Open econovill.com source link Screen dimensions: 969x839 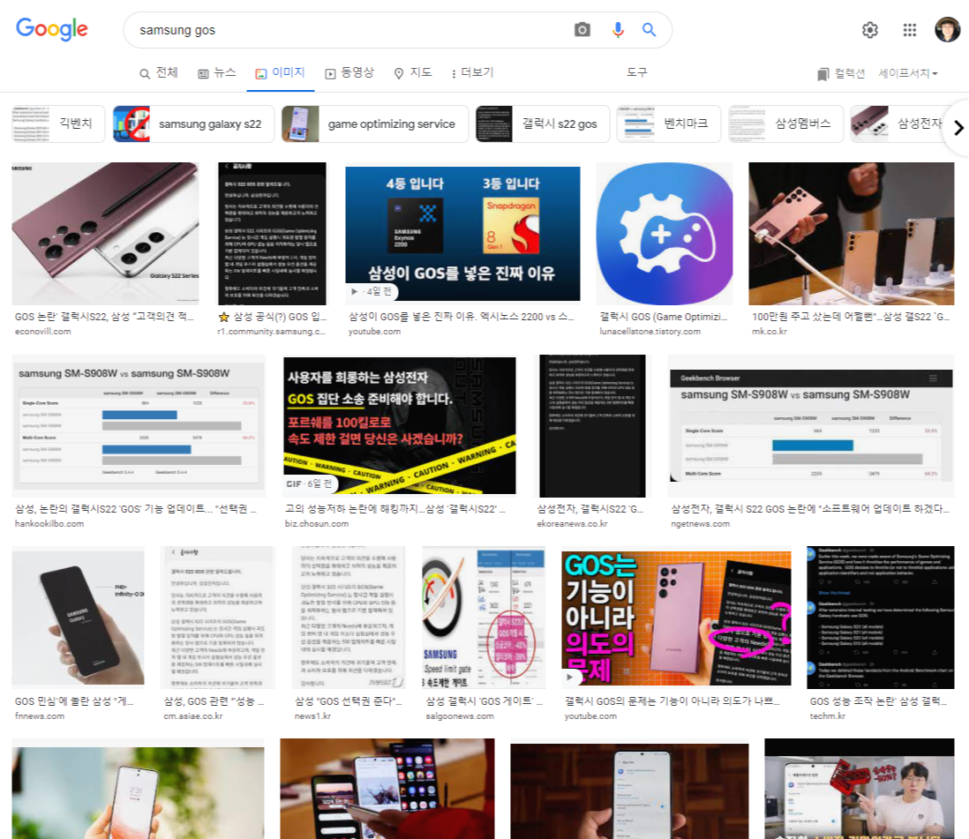click(x=42, y=332)
